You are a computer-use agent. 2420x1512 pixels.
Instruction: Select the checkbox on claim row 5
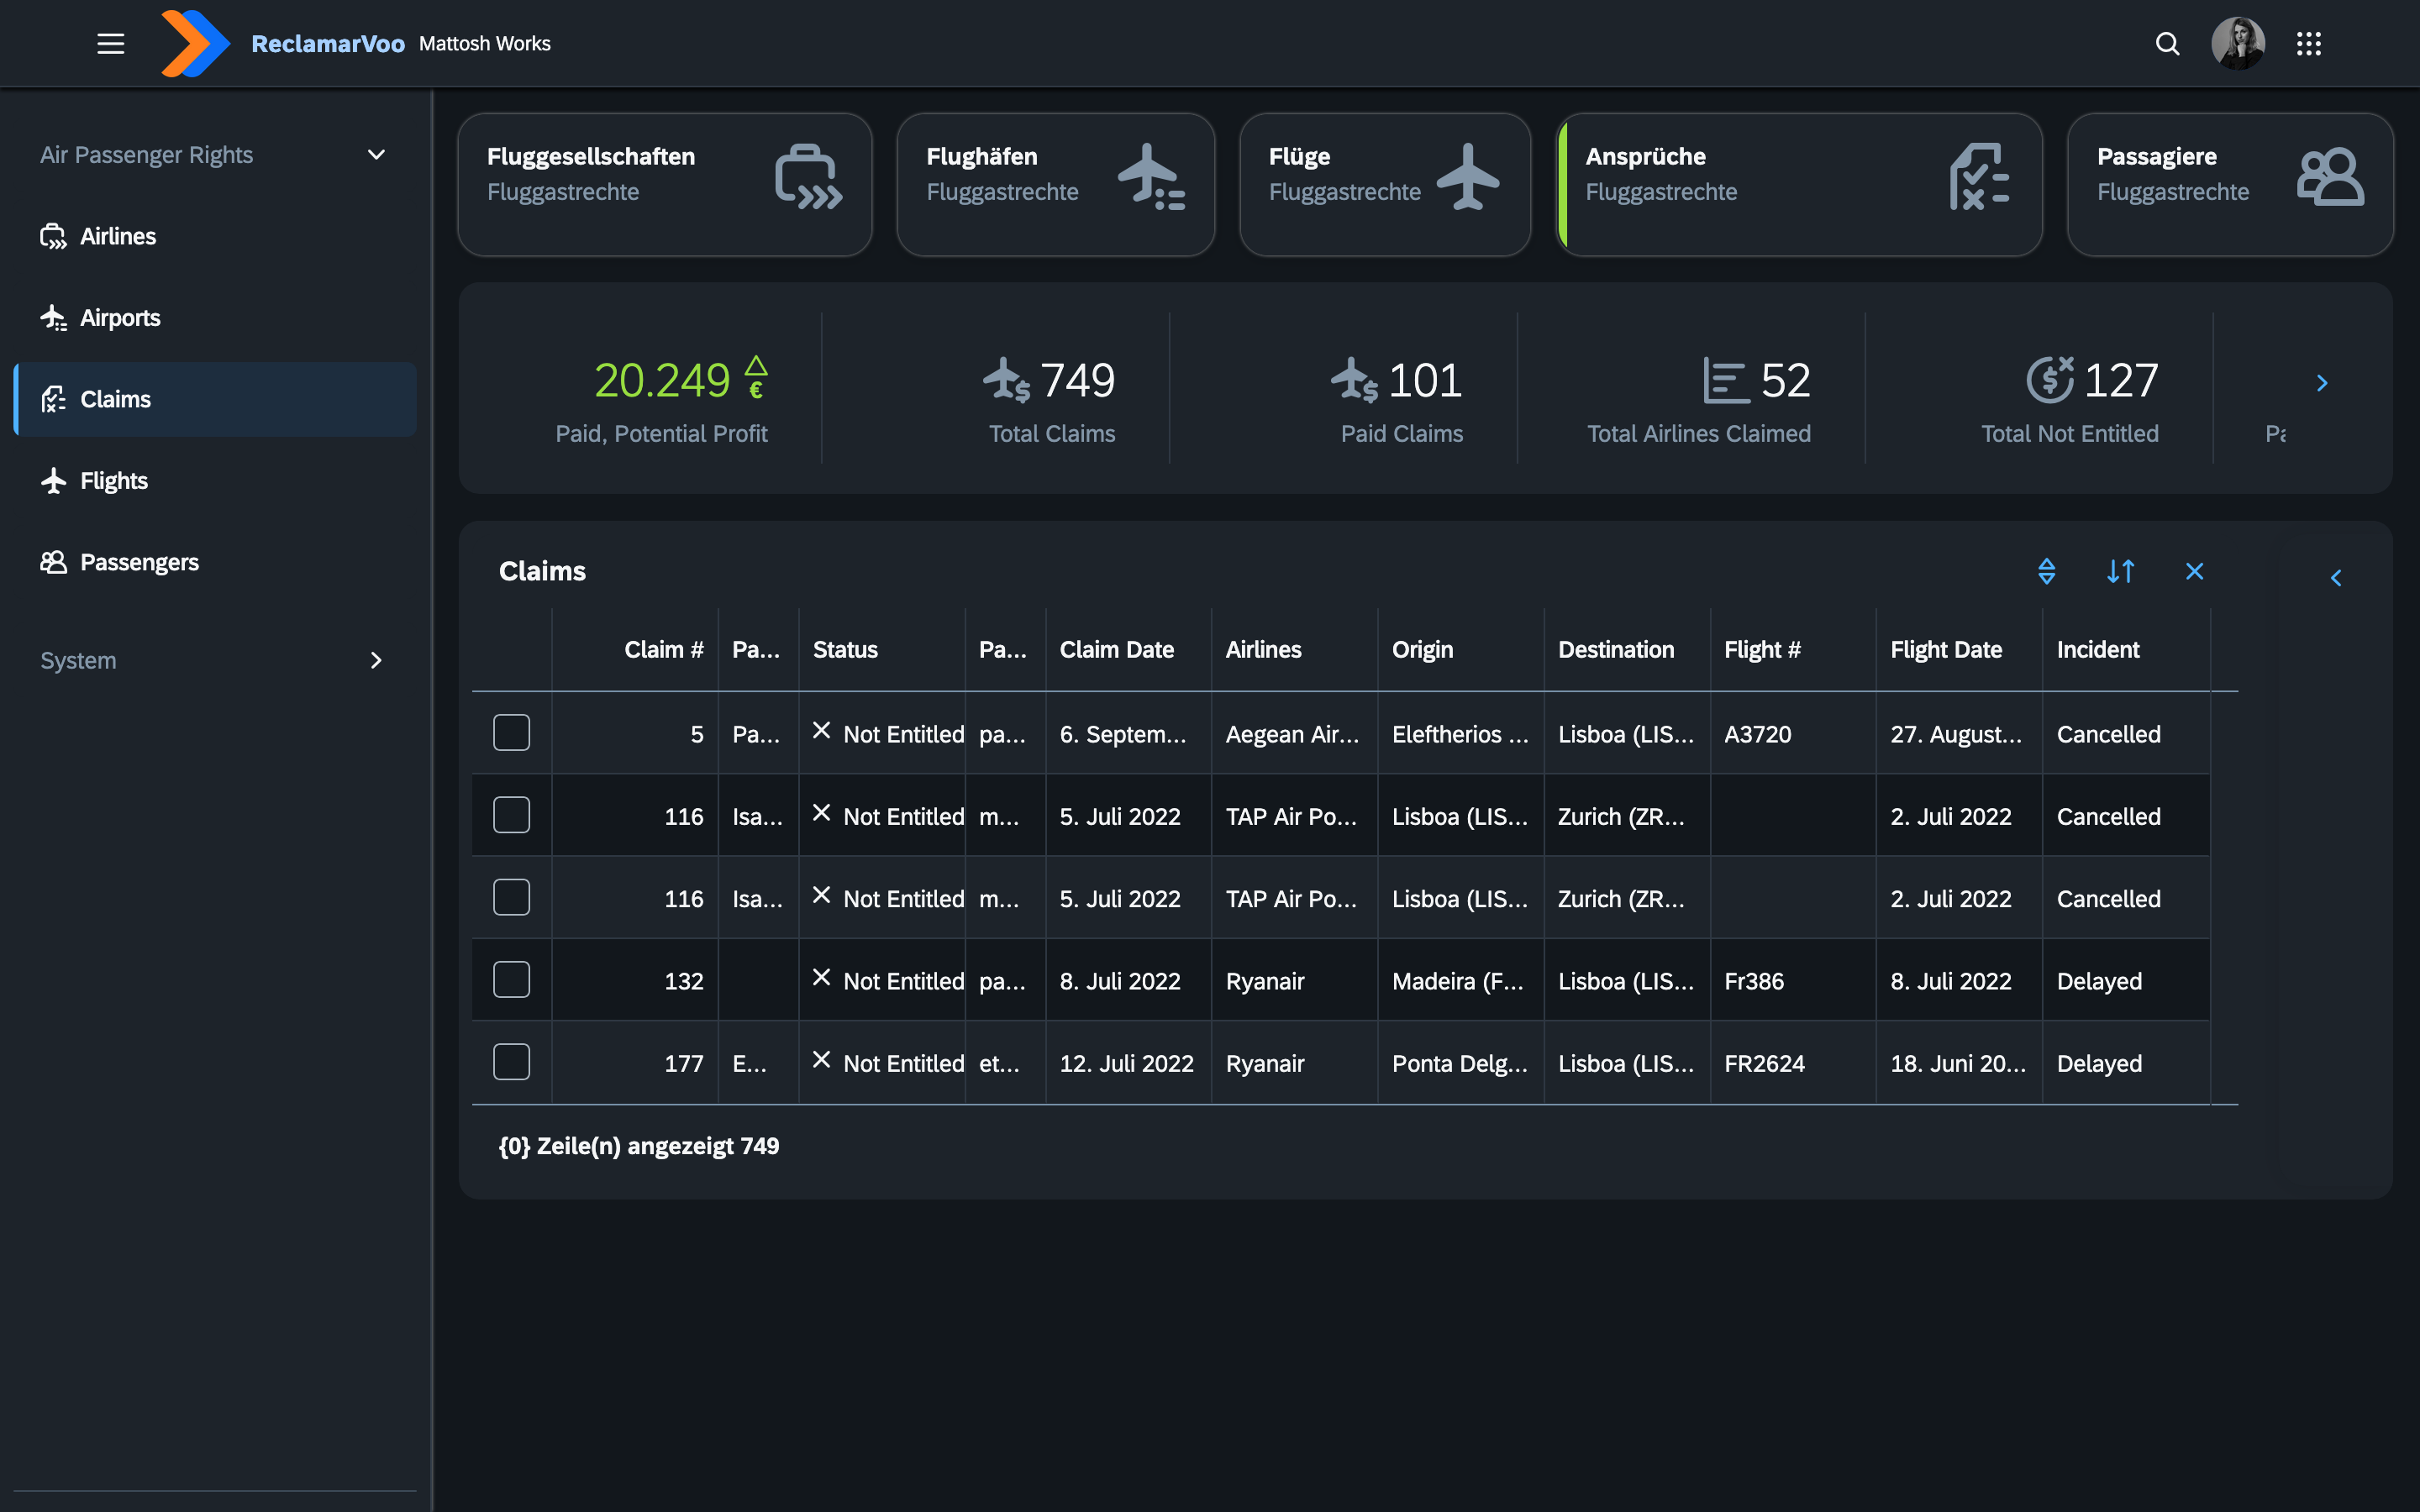[511, 732]
